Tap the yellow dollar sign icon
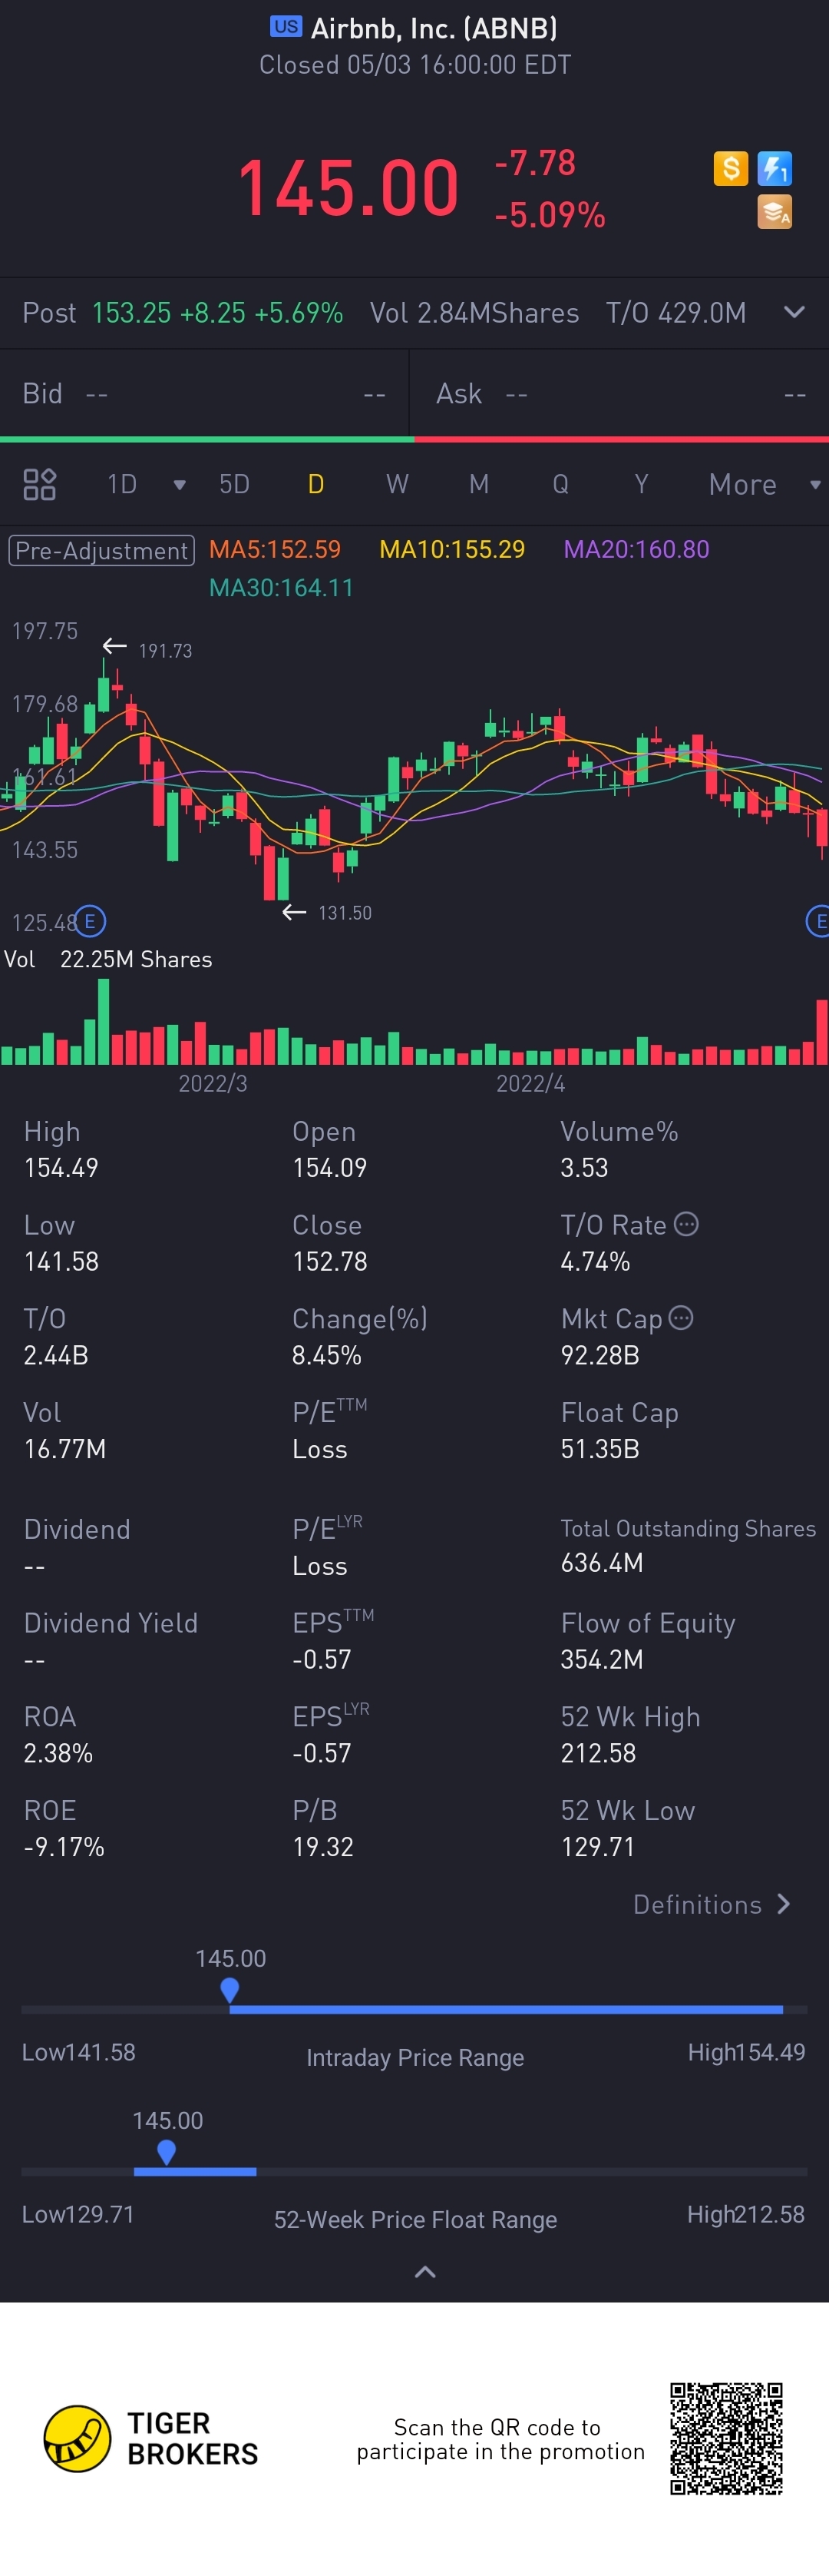The image size is (829, 2576). click(x=730, y=168)
